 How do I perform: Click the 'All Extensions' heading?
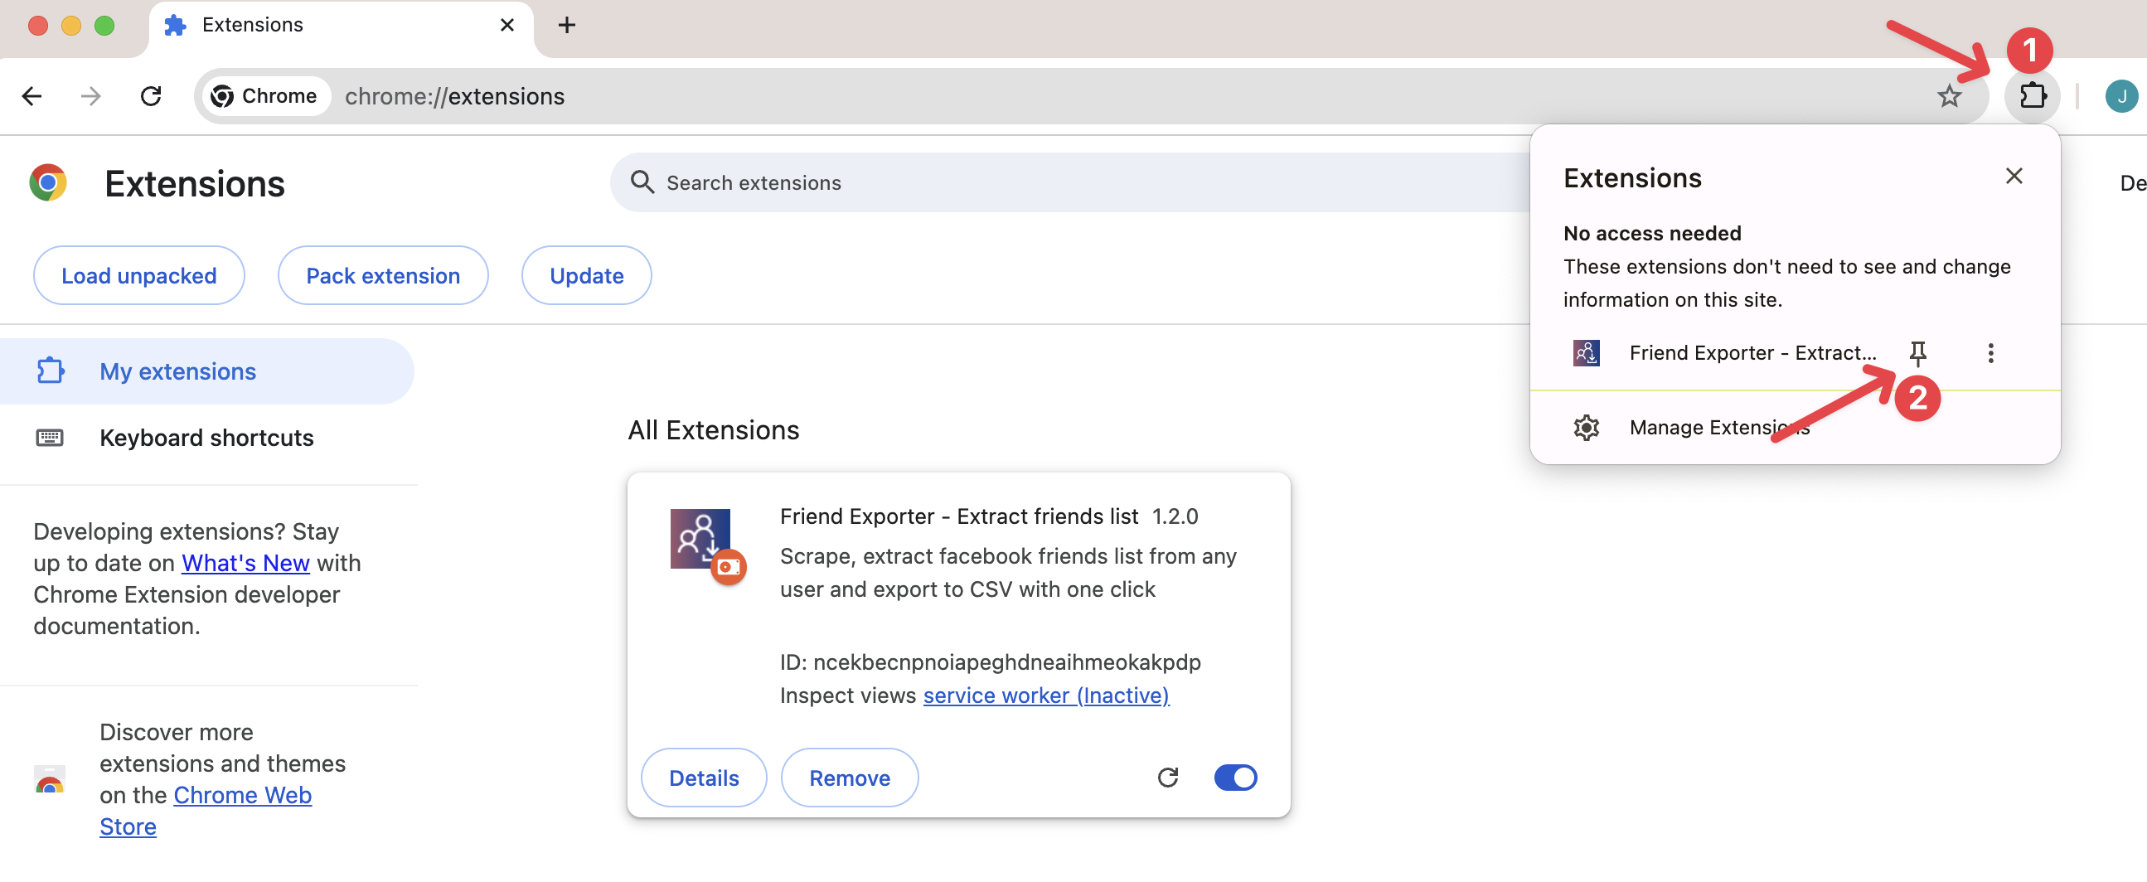pyautogui.click(x=714, y=430)
